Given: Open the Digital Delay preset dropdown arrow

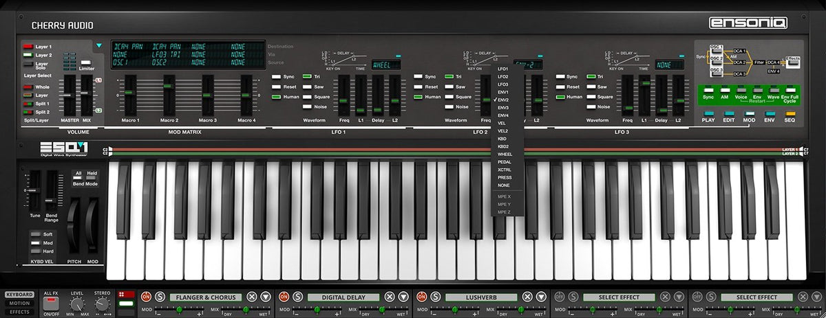Looking at the screenshot, I should pyautogui.click(x=403, y=297).
